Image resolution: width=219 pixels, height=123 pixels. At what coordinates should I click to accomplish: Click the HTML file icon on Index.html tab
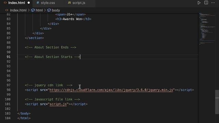tap(5, 3)
